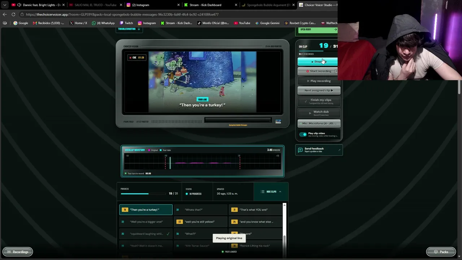462x260 pixels.
Task: Open the Home / X bookmark
Action: (78, 23)
